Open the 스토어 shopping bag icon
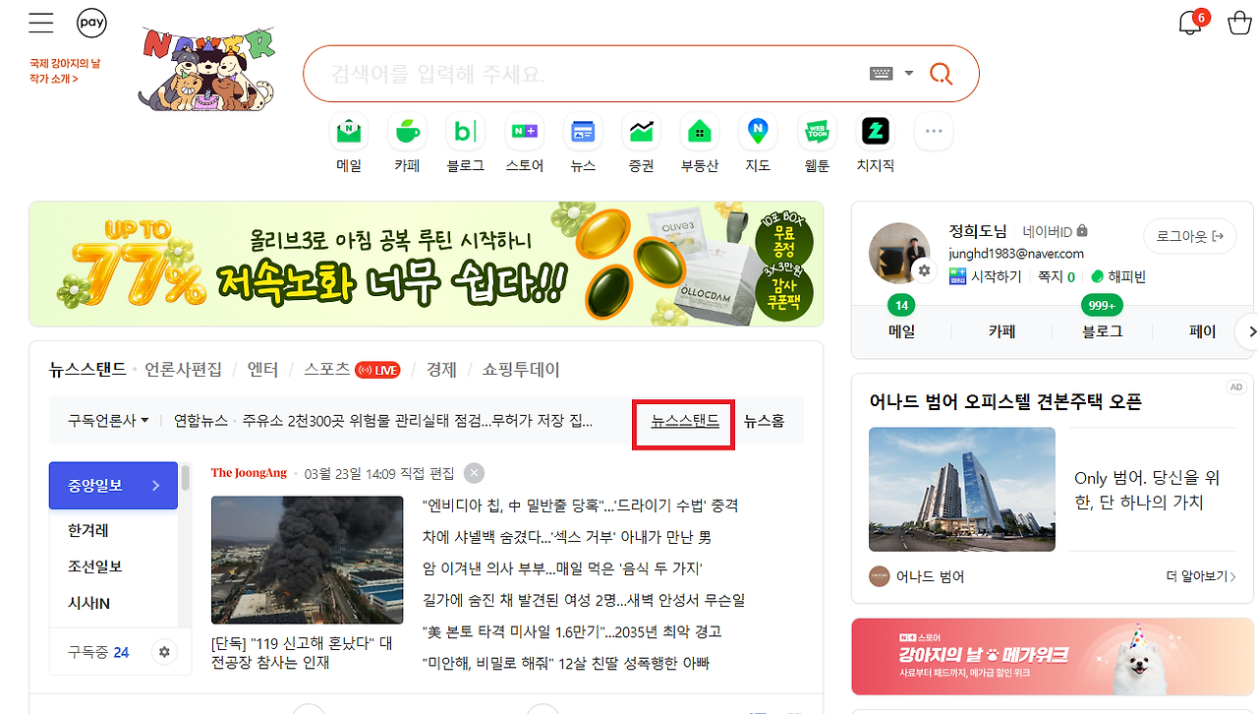This screenshot has height=714, width=1258. click(x=524, y=131)
